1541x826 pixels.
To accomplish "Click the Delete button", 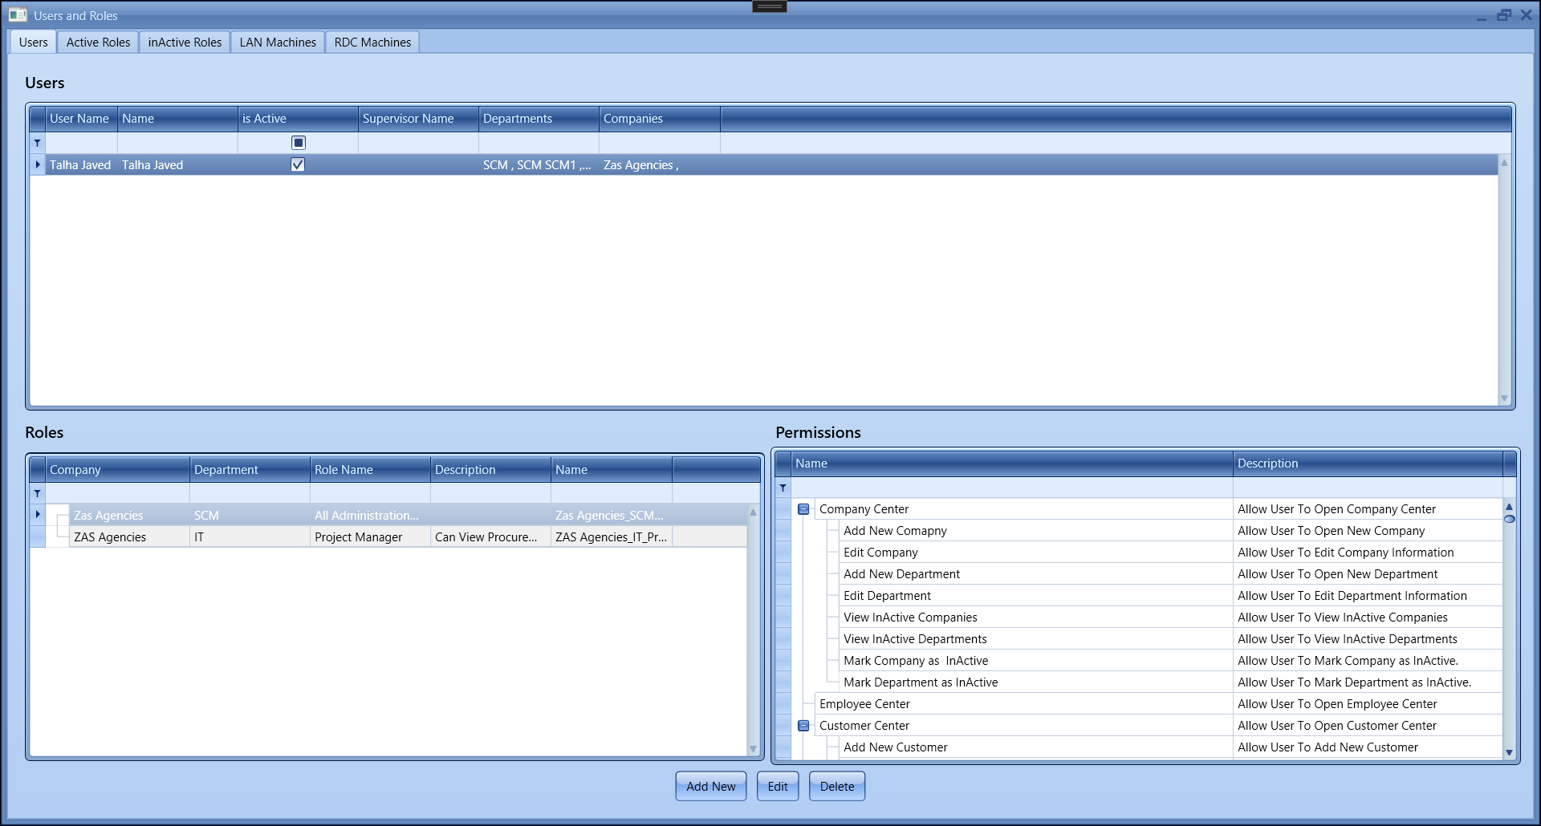I will click(x=837, y=787).
